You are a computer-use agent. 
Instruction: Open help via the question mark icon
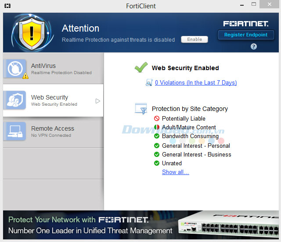click(x=254, y=46)
